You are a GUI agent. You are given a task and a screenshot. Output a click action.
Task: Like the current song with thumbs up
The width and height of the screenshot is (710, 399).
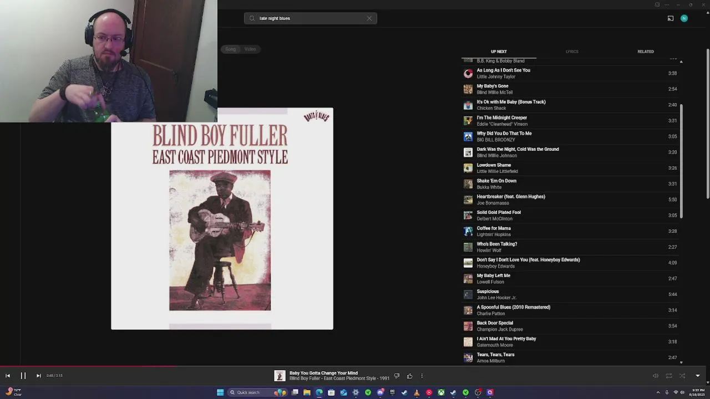[409, 376]
